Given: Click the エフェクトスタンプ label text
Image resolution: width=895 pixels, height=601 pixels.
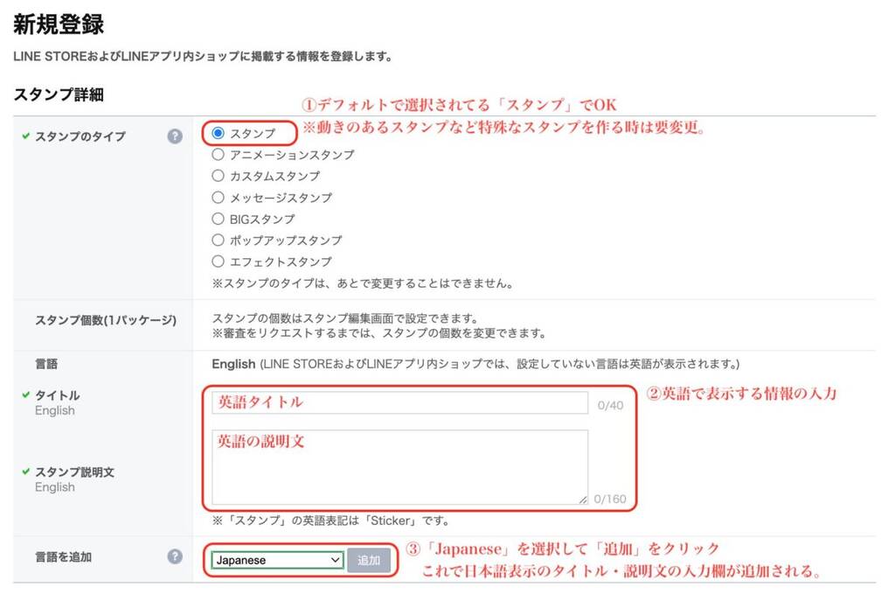Looking at the screenshot, I should coord(281,262).
